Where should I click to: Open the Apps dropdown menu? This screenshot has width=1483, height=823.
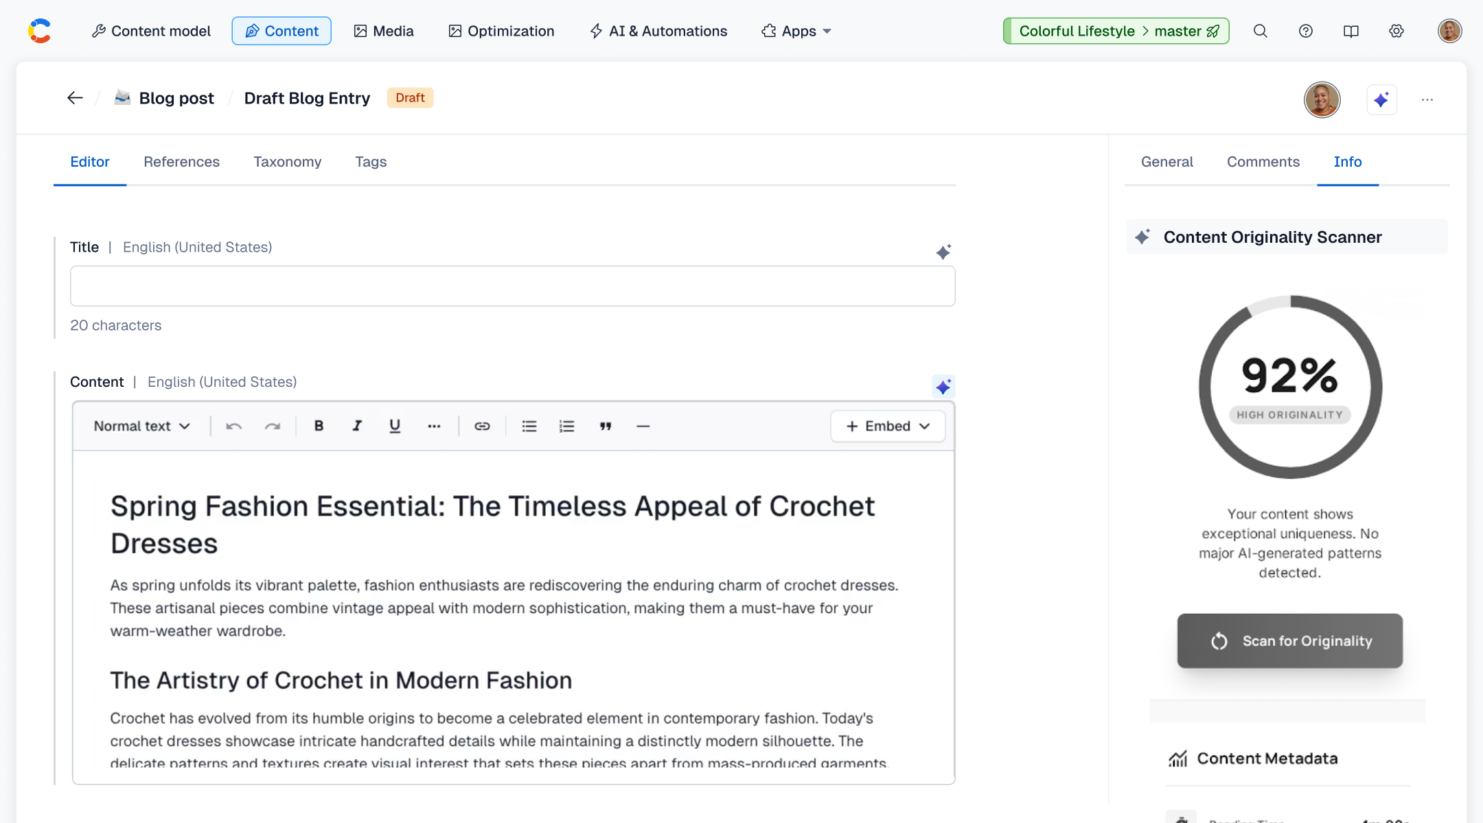pyautogui.click(x=796, y=31)
